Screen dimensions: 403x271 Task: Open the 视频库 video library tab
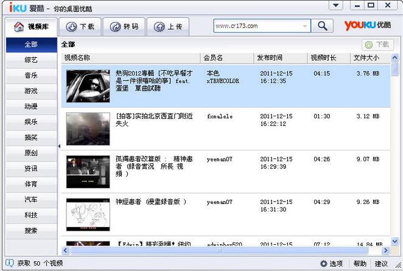(x=31, y=27)
